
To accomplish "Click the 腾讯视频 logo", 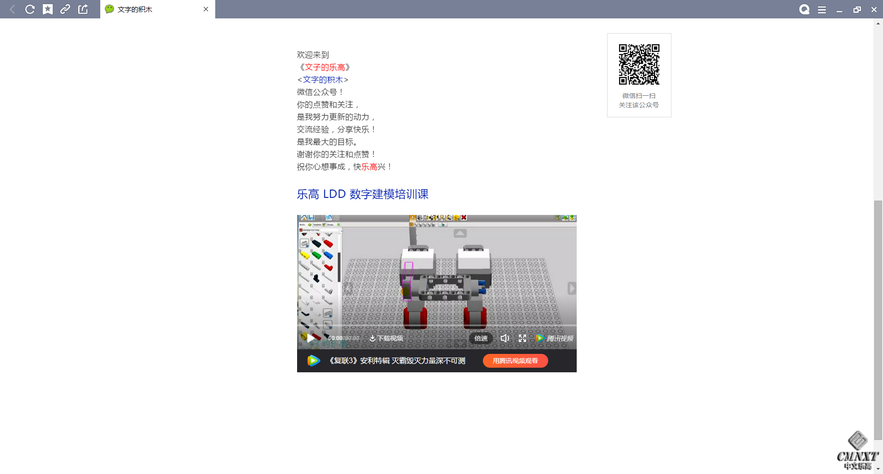I will [555, 338].
